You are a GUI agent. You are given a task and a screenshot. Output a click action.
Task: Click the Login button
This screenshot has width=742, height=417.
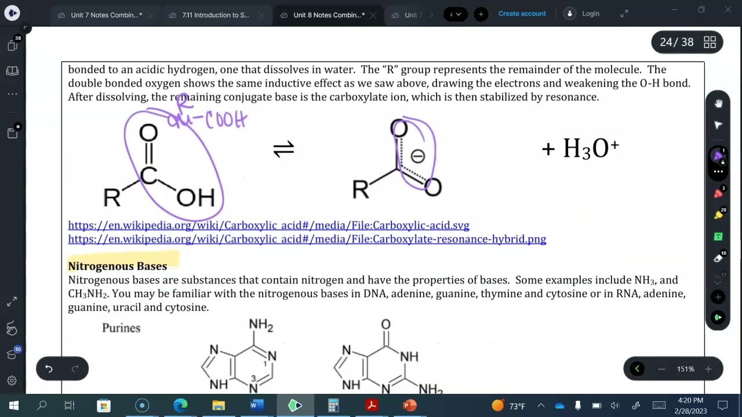[x=591, y=14]
